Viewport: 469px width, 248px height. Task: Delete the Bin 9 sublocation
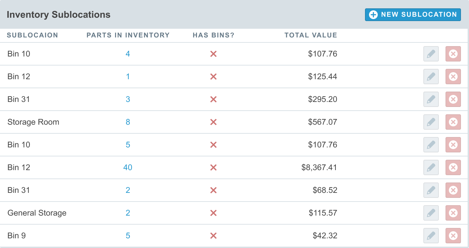pos(453,236)
